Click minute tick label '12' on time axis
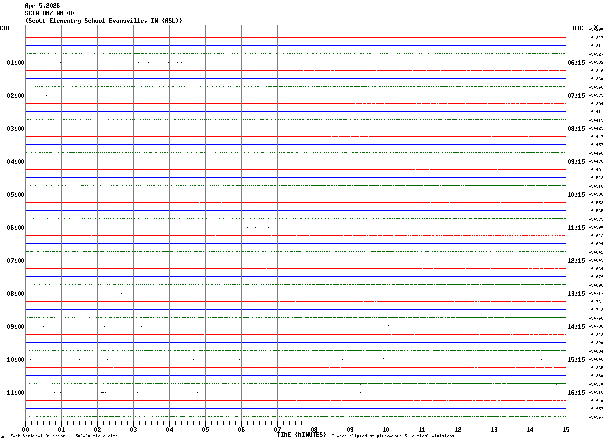606x443 pixels. pyautogui.click(x=458, y=430)
